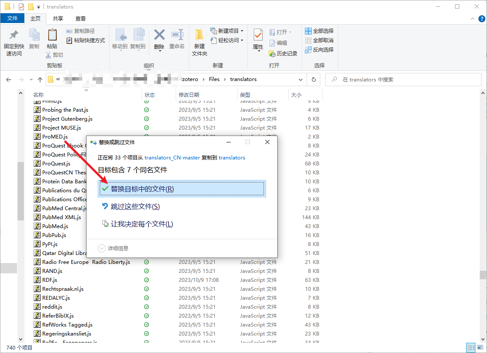Image resolution: width=487 pixels, height=353 pixels.
Task: Click Paste shortcut (粘贴快捷方式)
Action: click(x=86, y=41)
